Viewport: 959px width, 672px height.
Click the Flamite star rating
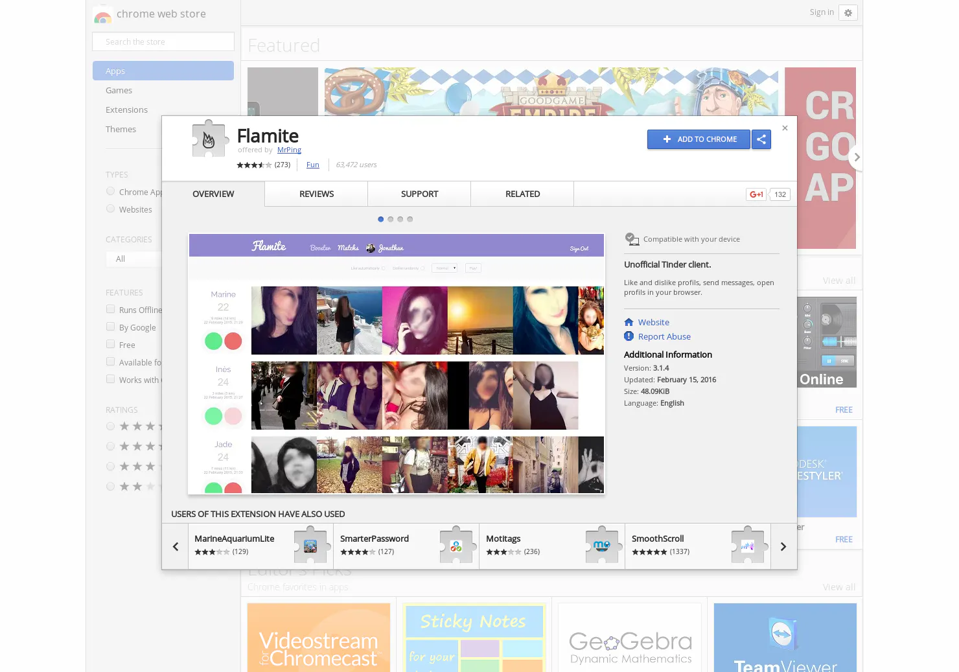coord(254,165)
